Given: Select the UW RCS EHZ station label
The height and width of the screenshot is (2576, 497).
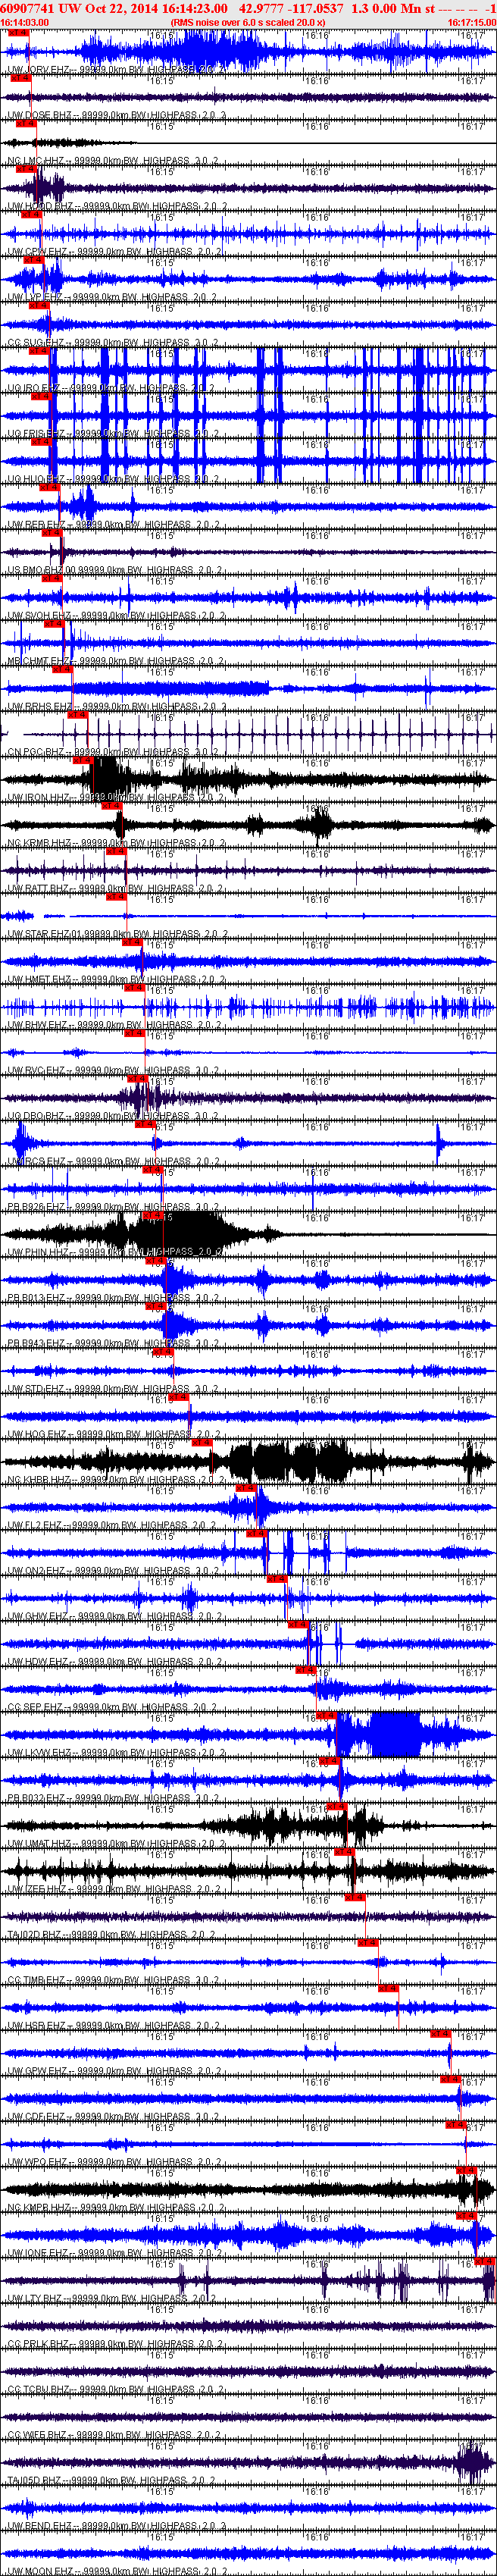Looking at the screenshot, I should pos(114,1161).
